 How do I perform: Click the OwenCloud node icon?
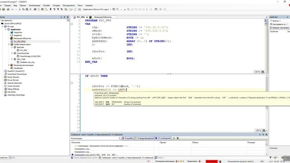point(5,74)
